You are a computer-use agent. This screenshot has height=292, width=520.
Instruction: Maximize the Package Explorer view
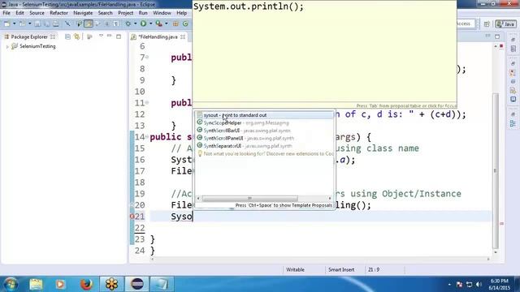pyautogui.click(x=119, y=36)
